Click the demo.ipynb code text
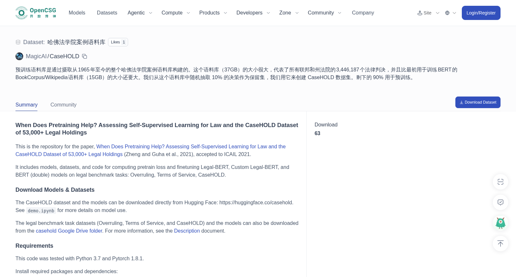The height and width of the screenshot is (277, 516). pos(41,211)
